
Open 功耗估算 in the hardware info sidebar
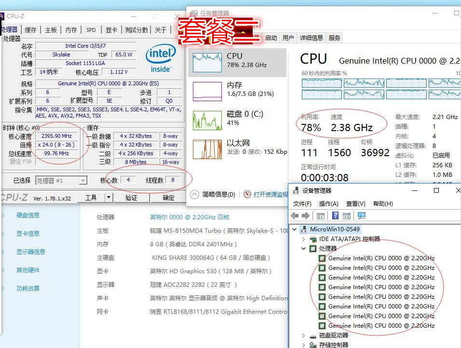point(28,288)
